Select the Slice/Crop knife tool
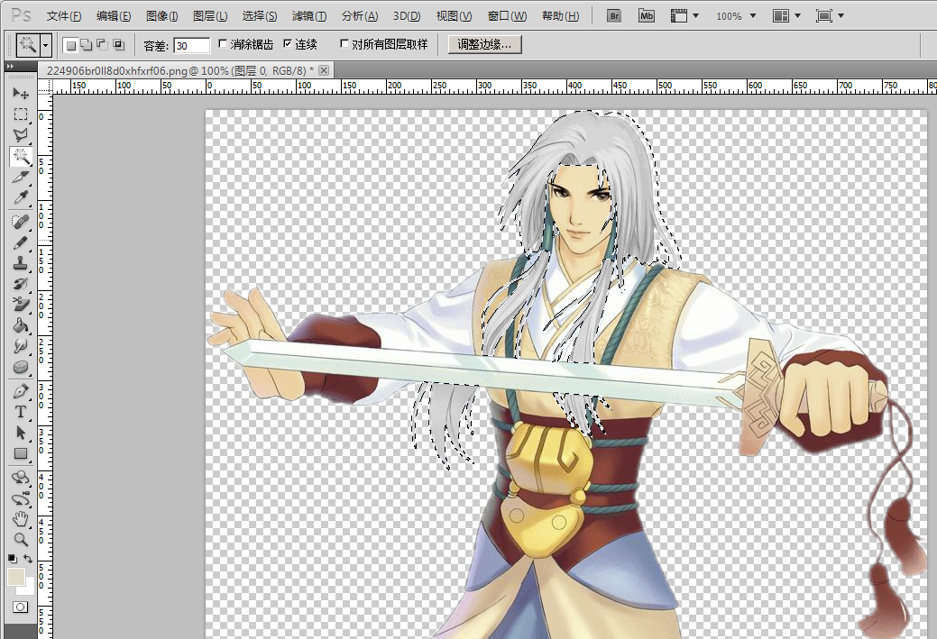The width and height of the screenshot is (937, 639). point(21,178)
